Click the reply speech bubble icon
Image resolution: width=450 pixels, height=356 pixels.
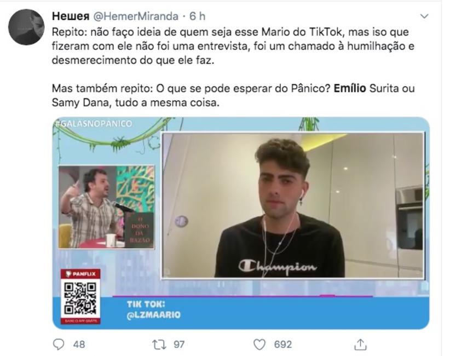click(59, 344)
